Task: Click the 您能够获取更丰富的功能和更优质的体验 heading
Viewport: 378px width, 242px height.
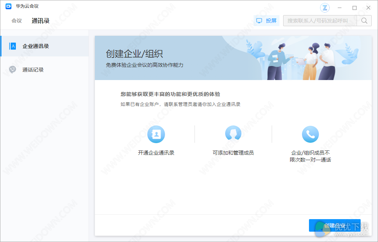Action: [171, 94]
